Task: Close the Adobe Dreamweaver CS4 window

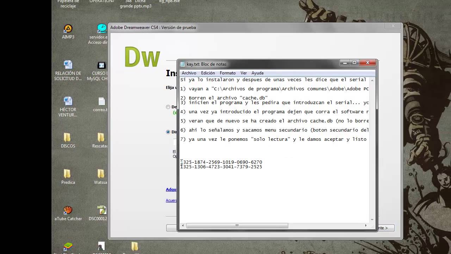Action: click(393, 26)
